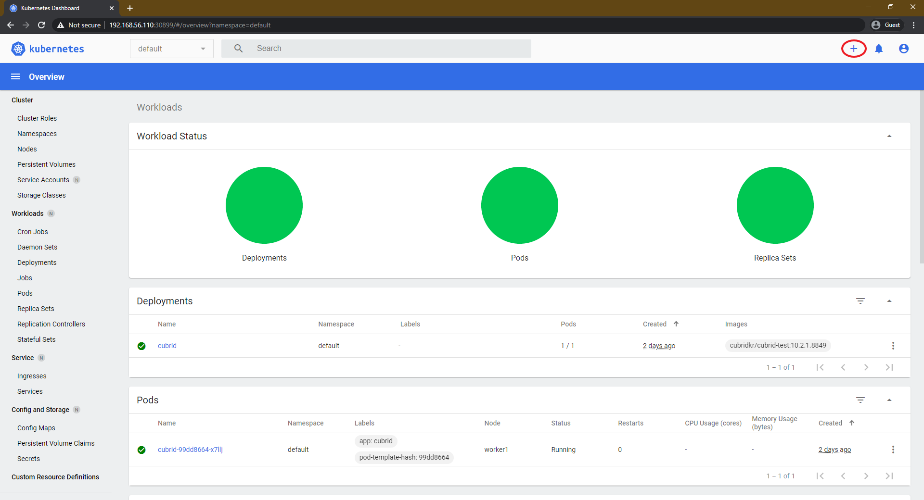Open the notifications bell icon
Viewport: 924px width, 500px height.
pos(879,49)
